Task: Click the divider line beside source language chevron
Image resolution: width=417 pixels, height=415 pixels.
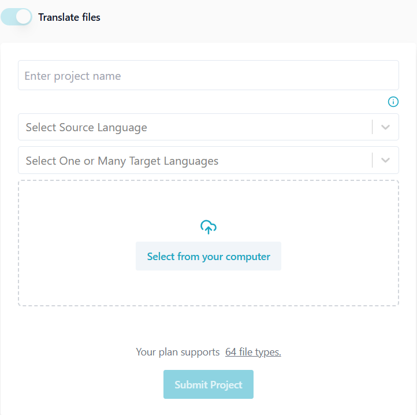Action: click(373, 127)
